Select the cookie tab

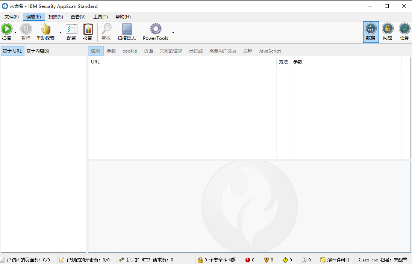coord(130,51)
